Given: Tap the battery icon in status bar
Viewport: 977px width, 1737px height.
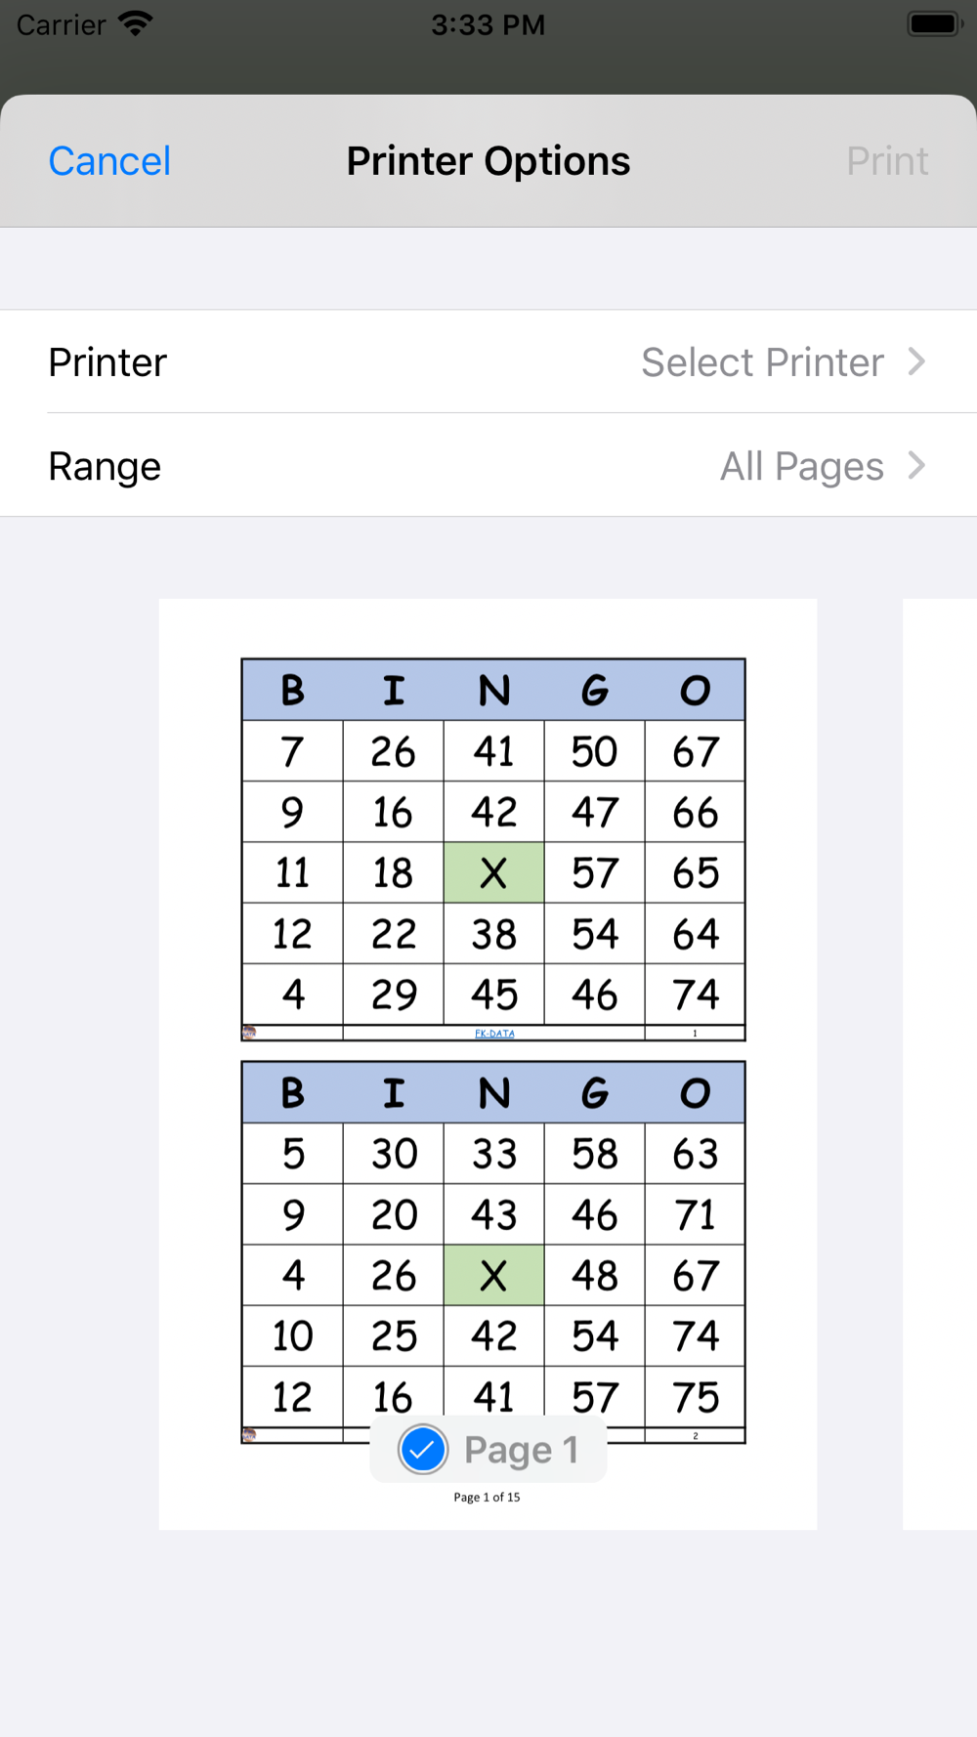Looking at the screenshot, I should (935, 23).
